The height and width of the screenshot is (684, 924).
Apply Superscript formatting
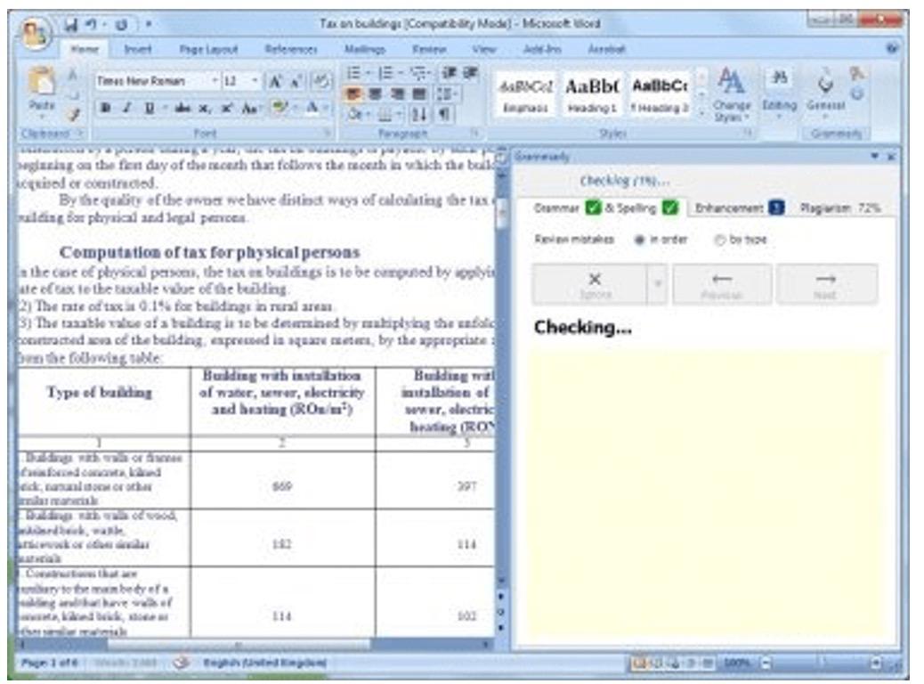tap(226, 108)
